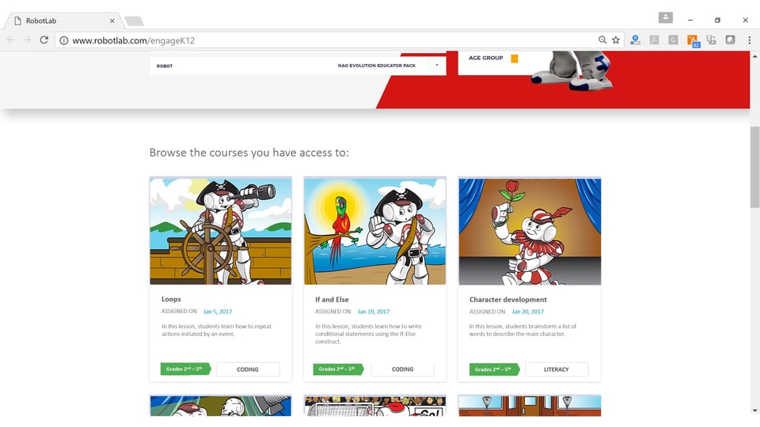Click the CODING button on If and Else card
This screenshot has width=760, height=427.
(402, 369)
